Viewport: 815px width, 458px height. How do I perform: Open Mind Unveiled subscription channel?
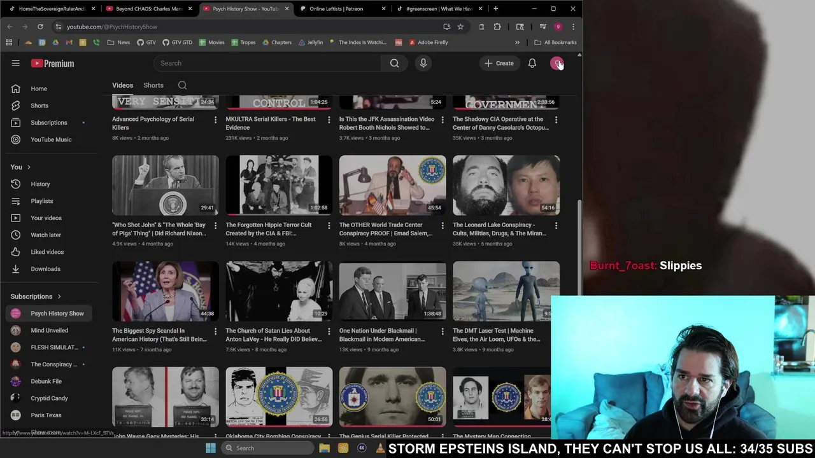[x=49, y=330]
